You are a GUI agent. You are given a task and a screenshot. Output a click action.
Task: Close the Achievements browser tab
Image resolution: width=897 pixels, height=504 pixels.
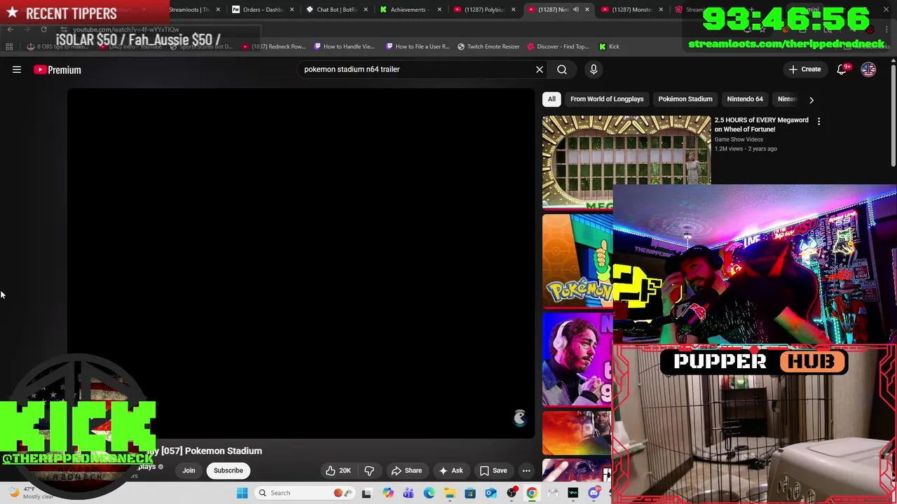[439, 10]
